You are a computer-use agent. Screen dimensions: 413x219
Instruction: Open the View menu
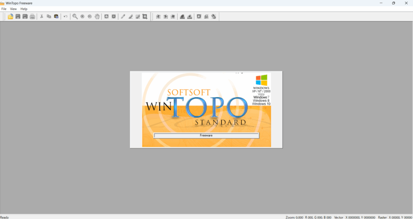[13, 9]
